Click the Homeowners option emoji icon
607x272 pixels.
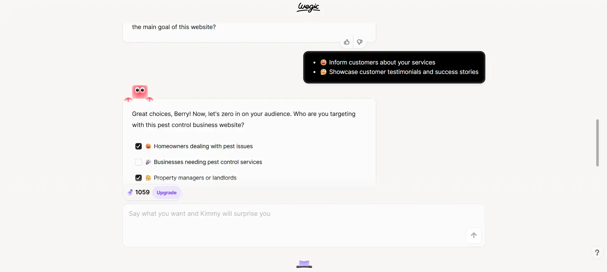tap(148, 146)
